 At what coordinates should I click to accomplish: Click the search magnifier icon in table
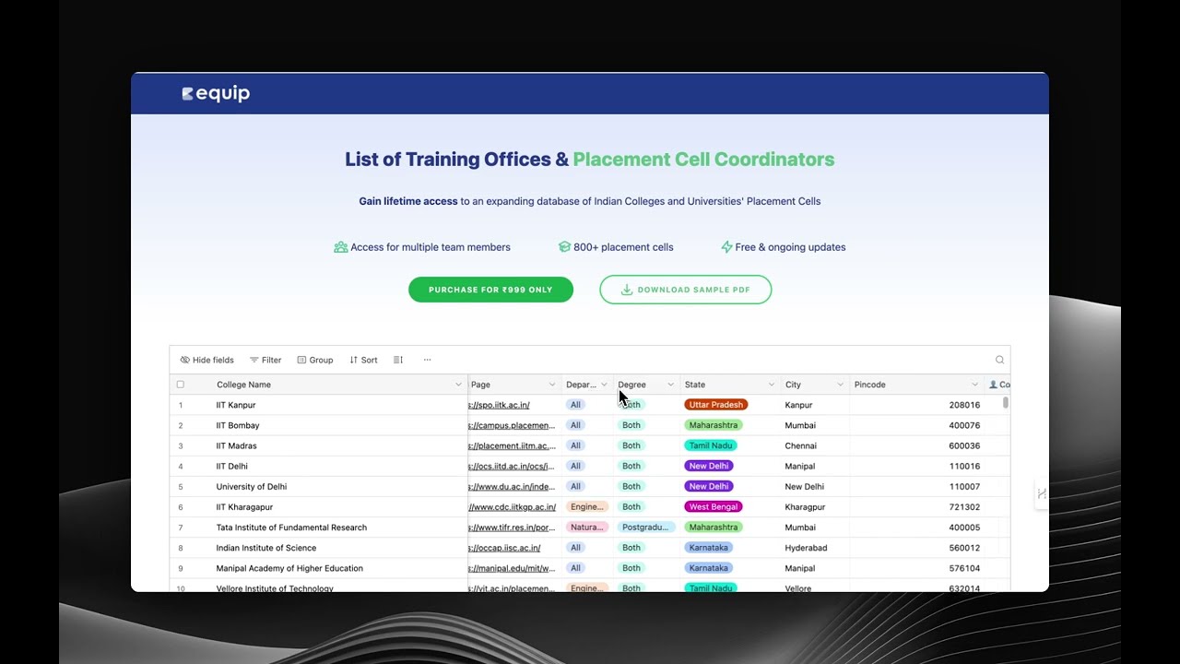999,360
